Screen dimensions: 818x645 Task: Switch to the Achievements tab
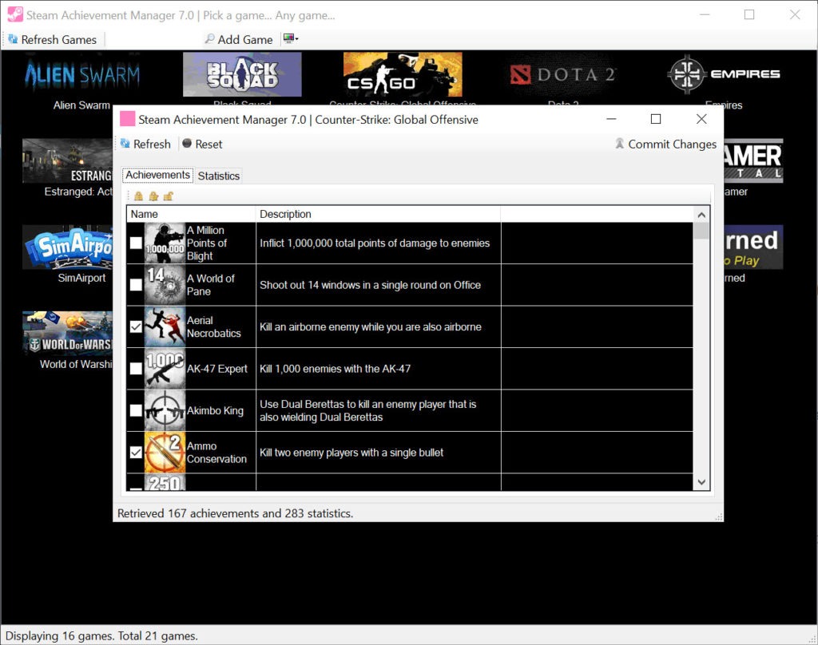click(157, 175)
